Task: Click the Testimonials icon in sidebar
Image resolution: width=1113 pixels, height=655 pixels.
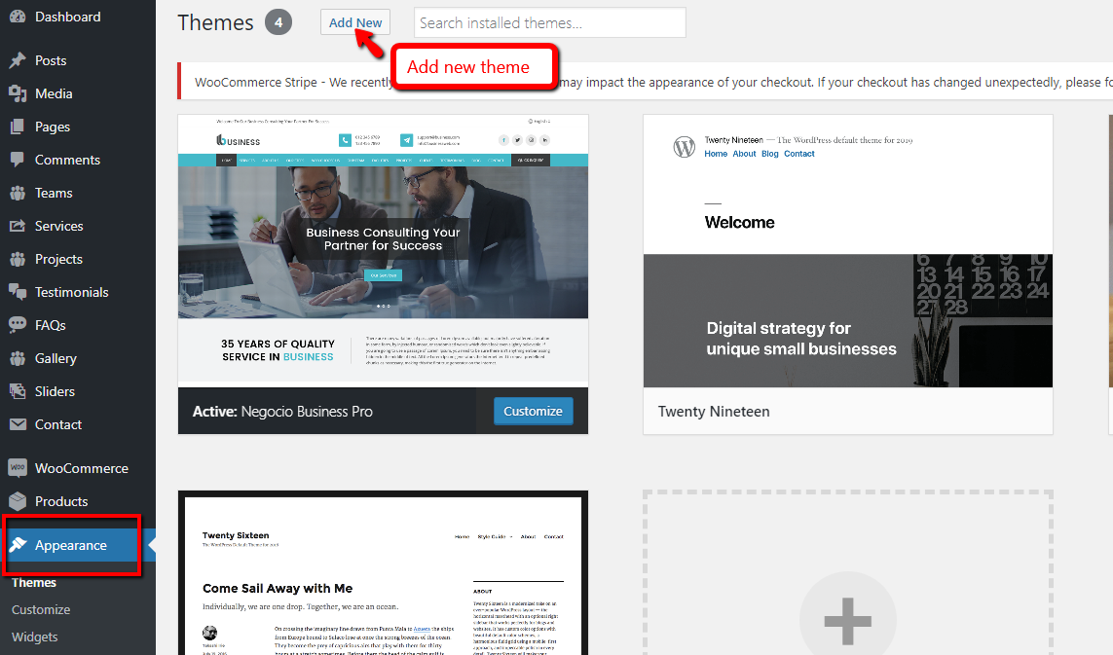Action: coord(18,292)
